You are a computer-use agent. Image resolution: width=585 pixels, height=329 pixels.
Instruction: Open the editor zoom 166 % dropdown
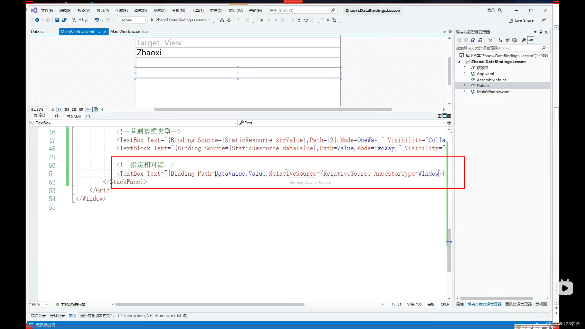(39, 304)
